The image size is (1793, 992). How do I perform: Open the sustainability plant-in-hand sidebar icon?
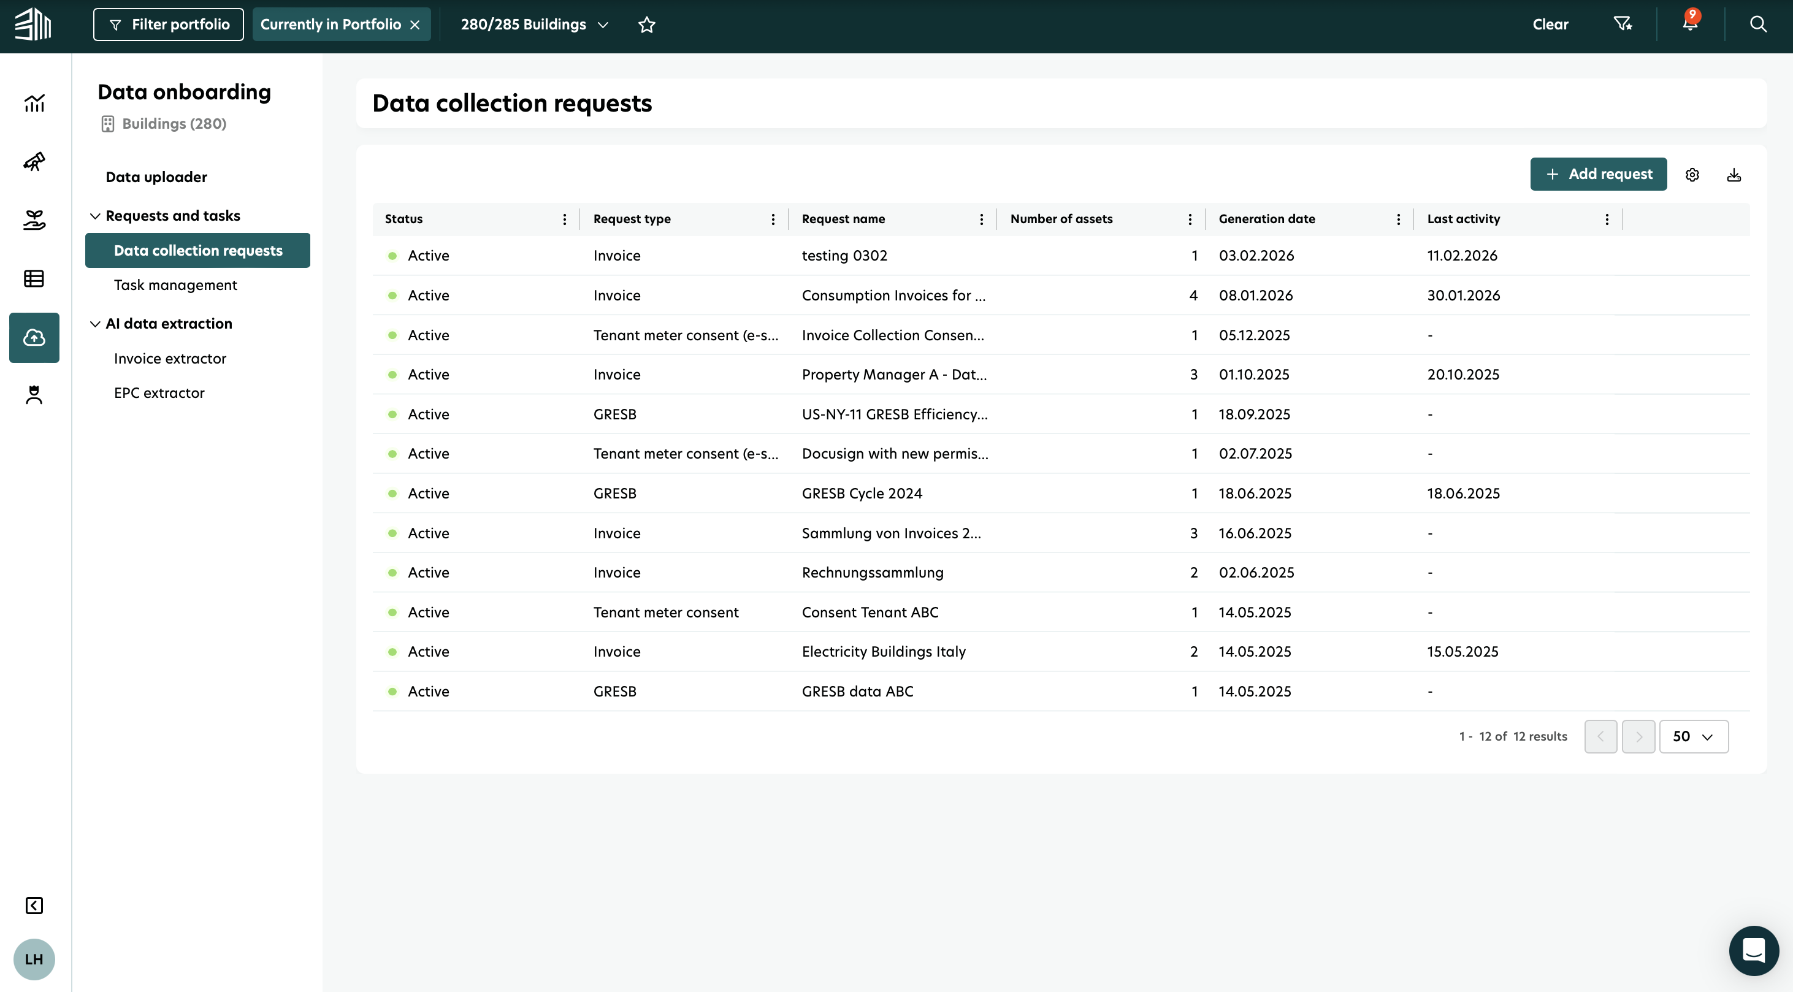(34, 220)
